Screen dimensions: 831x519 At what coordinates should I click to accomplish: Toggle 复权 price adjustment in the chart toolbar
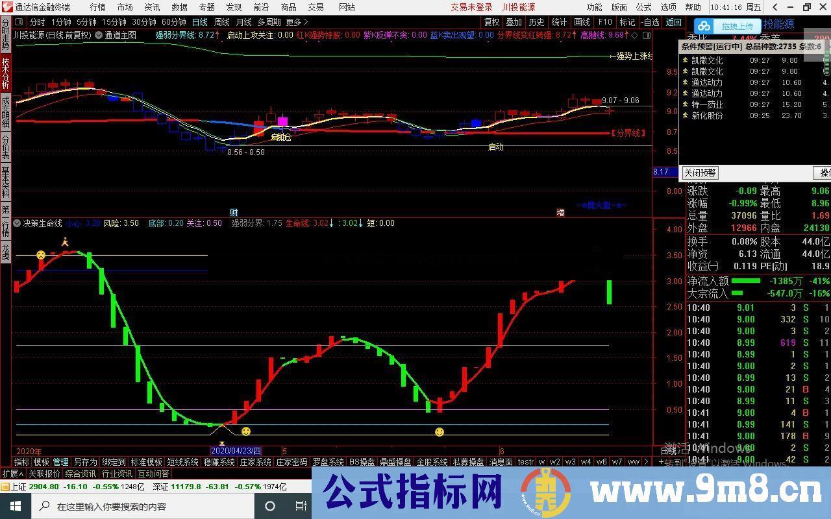pyautogui.click(x=491, y=21)
